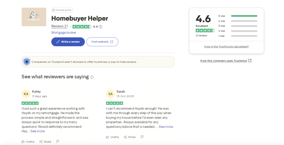
Task: Click the Visit website button
Action: (102, 42)
